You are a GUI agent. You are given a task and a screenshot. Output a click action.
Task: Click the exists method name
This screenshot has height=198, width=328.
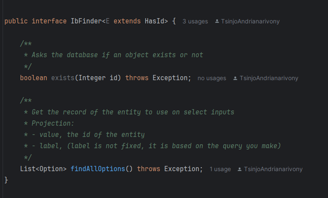63,78
